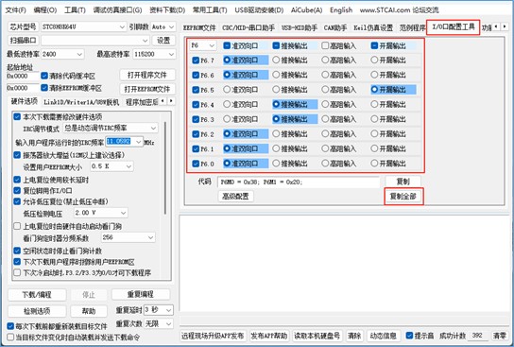Click the 读取本机硬盘号 button

click(x=317, y=336)
